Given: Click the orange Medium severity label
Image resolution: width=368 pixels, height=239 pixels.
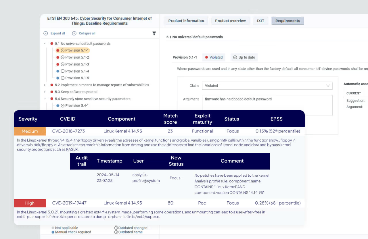Looking at the screenshot, I should click(30, 131).
